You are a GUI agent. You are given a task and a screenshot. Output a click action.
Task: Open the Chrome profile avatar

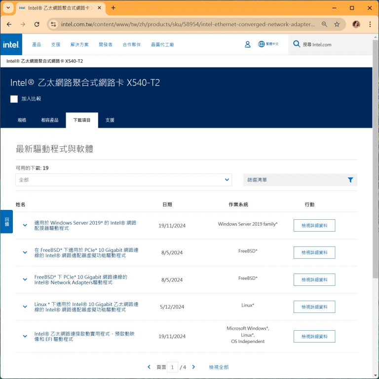coord(356,25)
